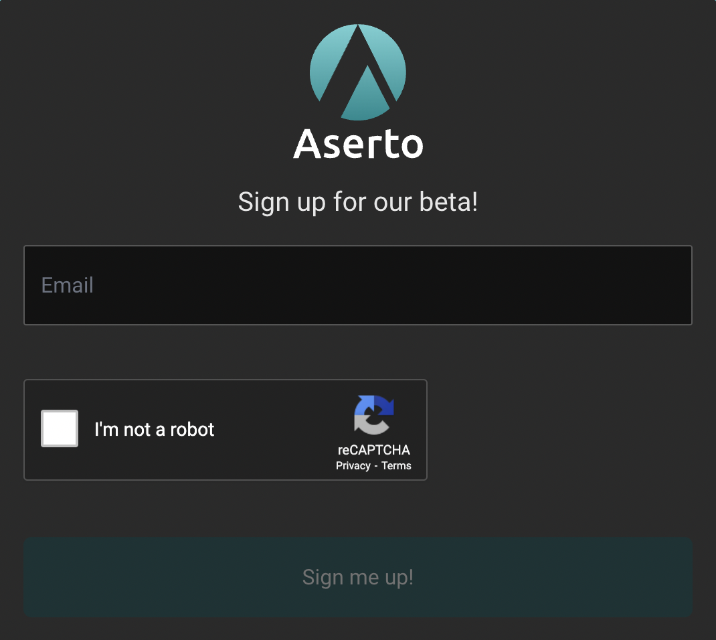Click the Privacy text under reCAPTCHA
This screenshot has width=716, height=640.
coord(353,465)
